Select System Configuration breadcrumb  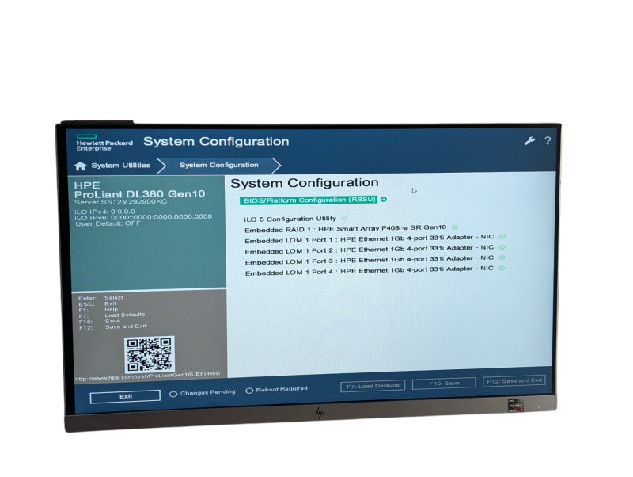pos(219,165)
